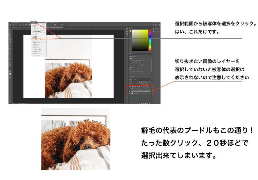Collapse the クイック操作 section
Image resolution: width=258 pixels, height=180 pixels.
[129, 76]
